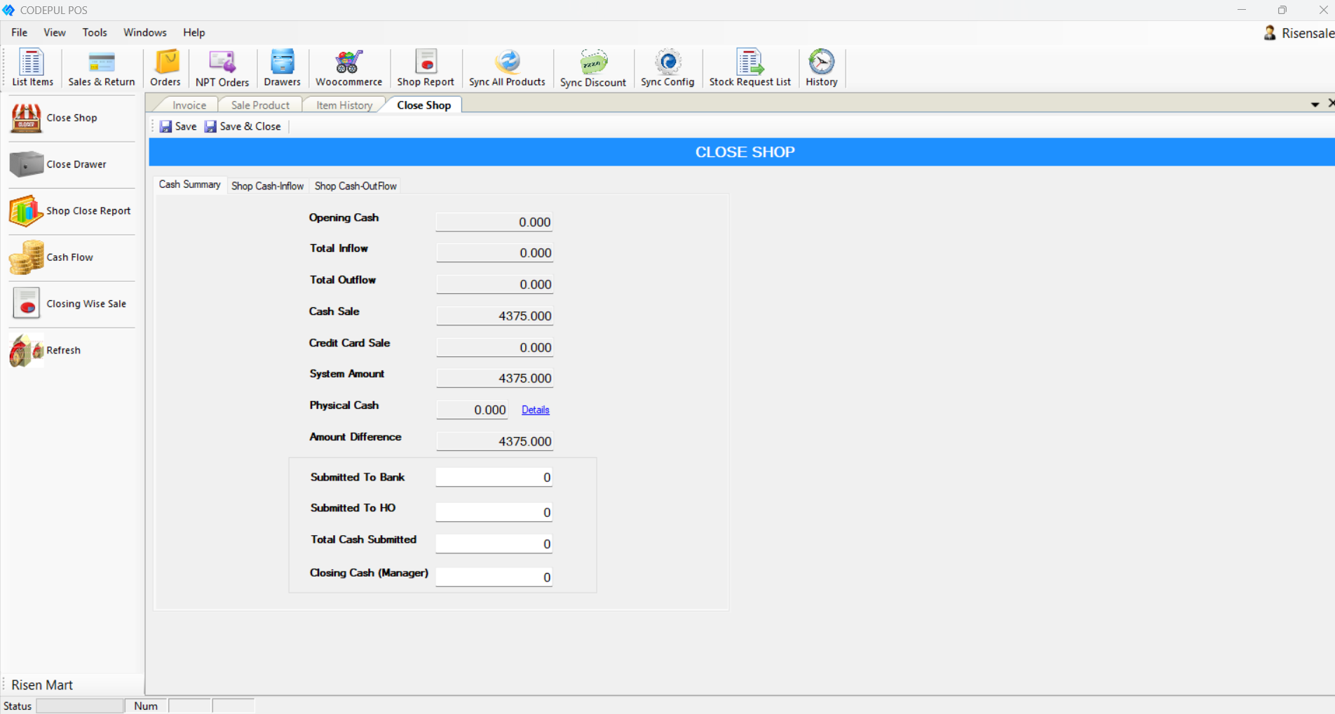The height and width of the screenshot is (714, 1335).
Task: Open Sync Discount from the toolbar
Action: 592,67
